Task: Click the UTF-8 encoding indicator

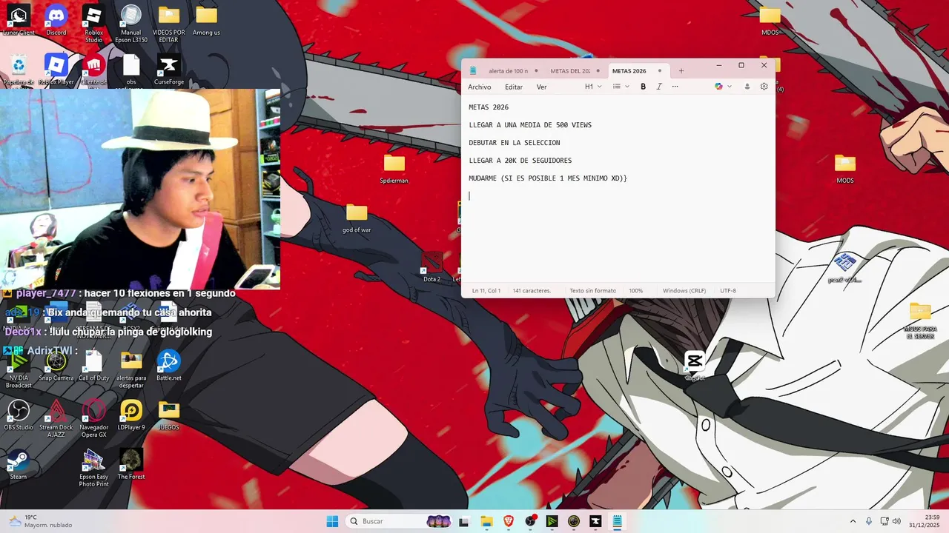Action: point(728,291)
